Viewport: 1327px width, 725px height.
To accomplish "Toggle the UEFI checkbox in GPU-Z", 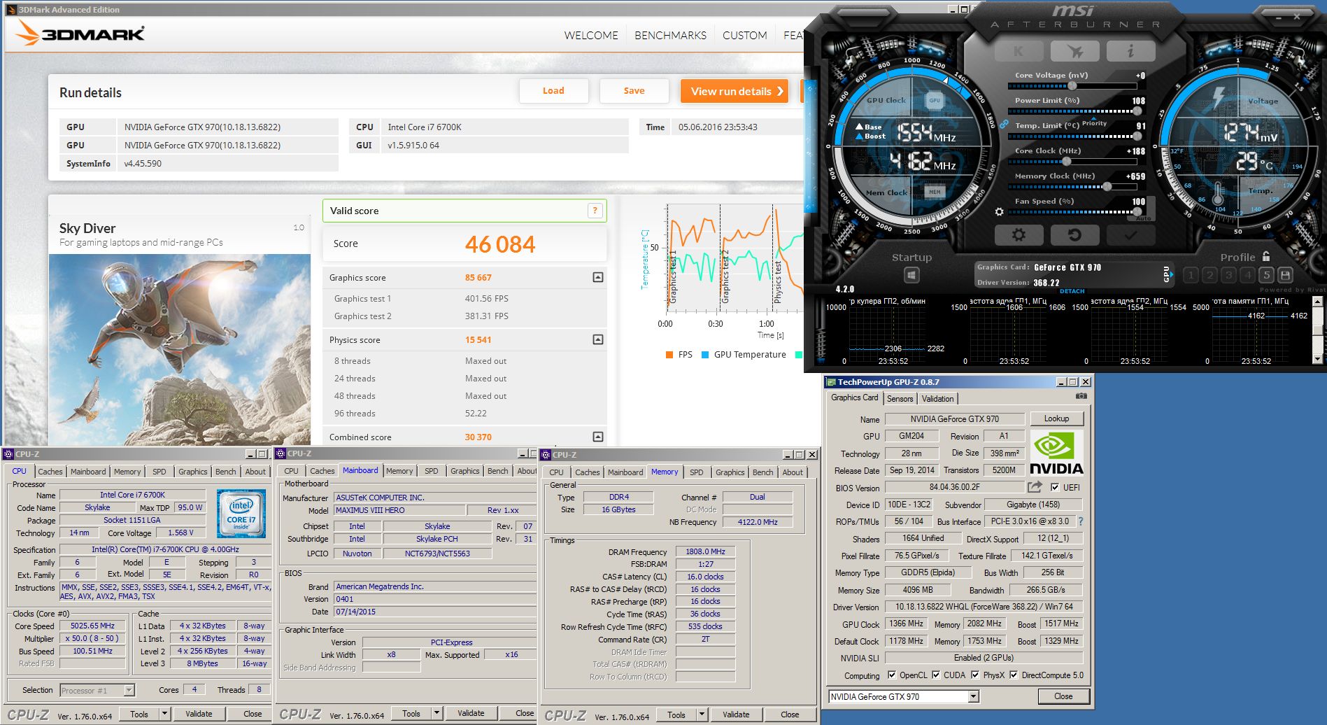I will (1055, 488).
